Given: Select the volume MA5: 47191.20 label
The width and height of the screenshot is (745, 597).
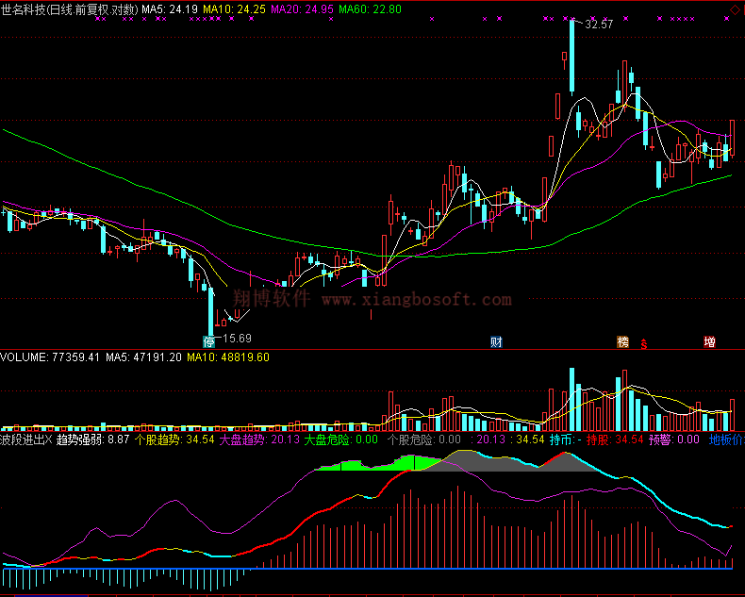Looking at the screenshot, I should coord(143,357).
